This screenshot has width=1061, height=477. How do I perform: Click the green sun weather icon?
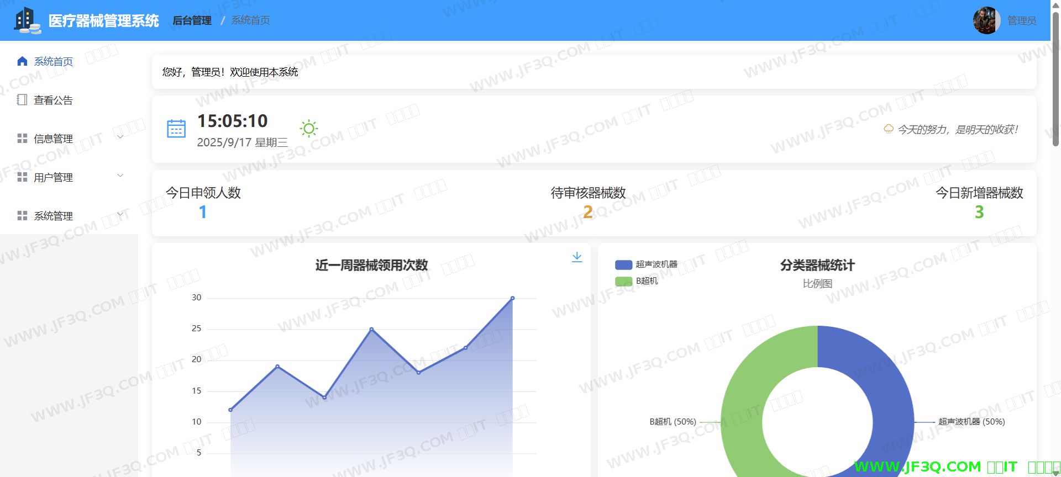pos(309,129)
